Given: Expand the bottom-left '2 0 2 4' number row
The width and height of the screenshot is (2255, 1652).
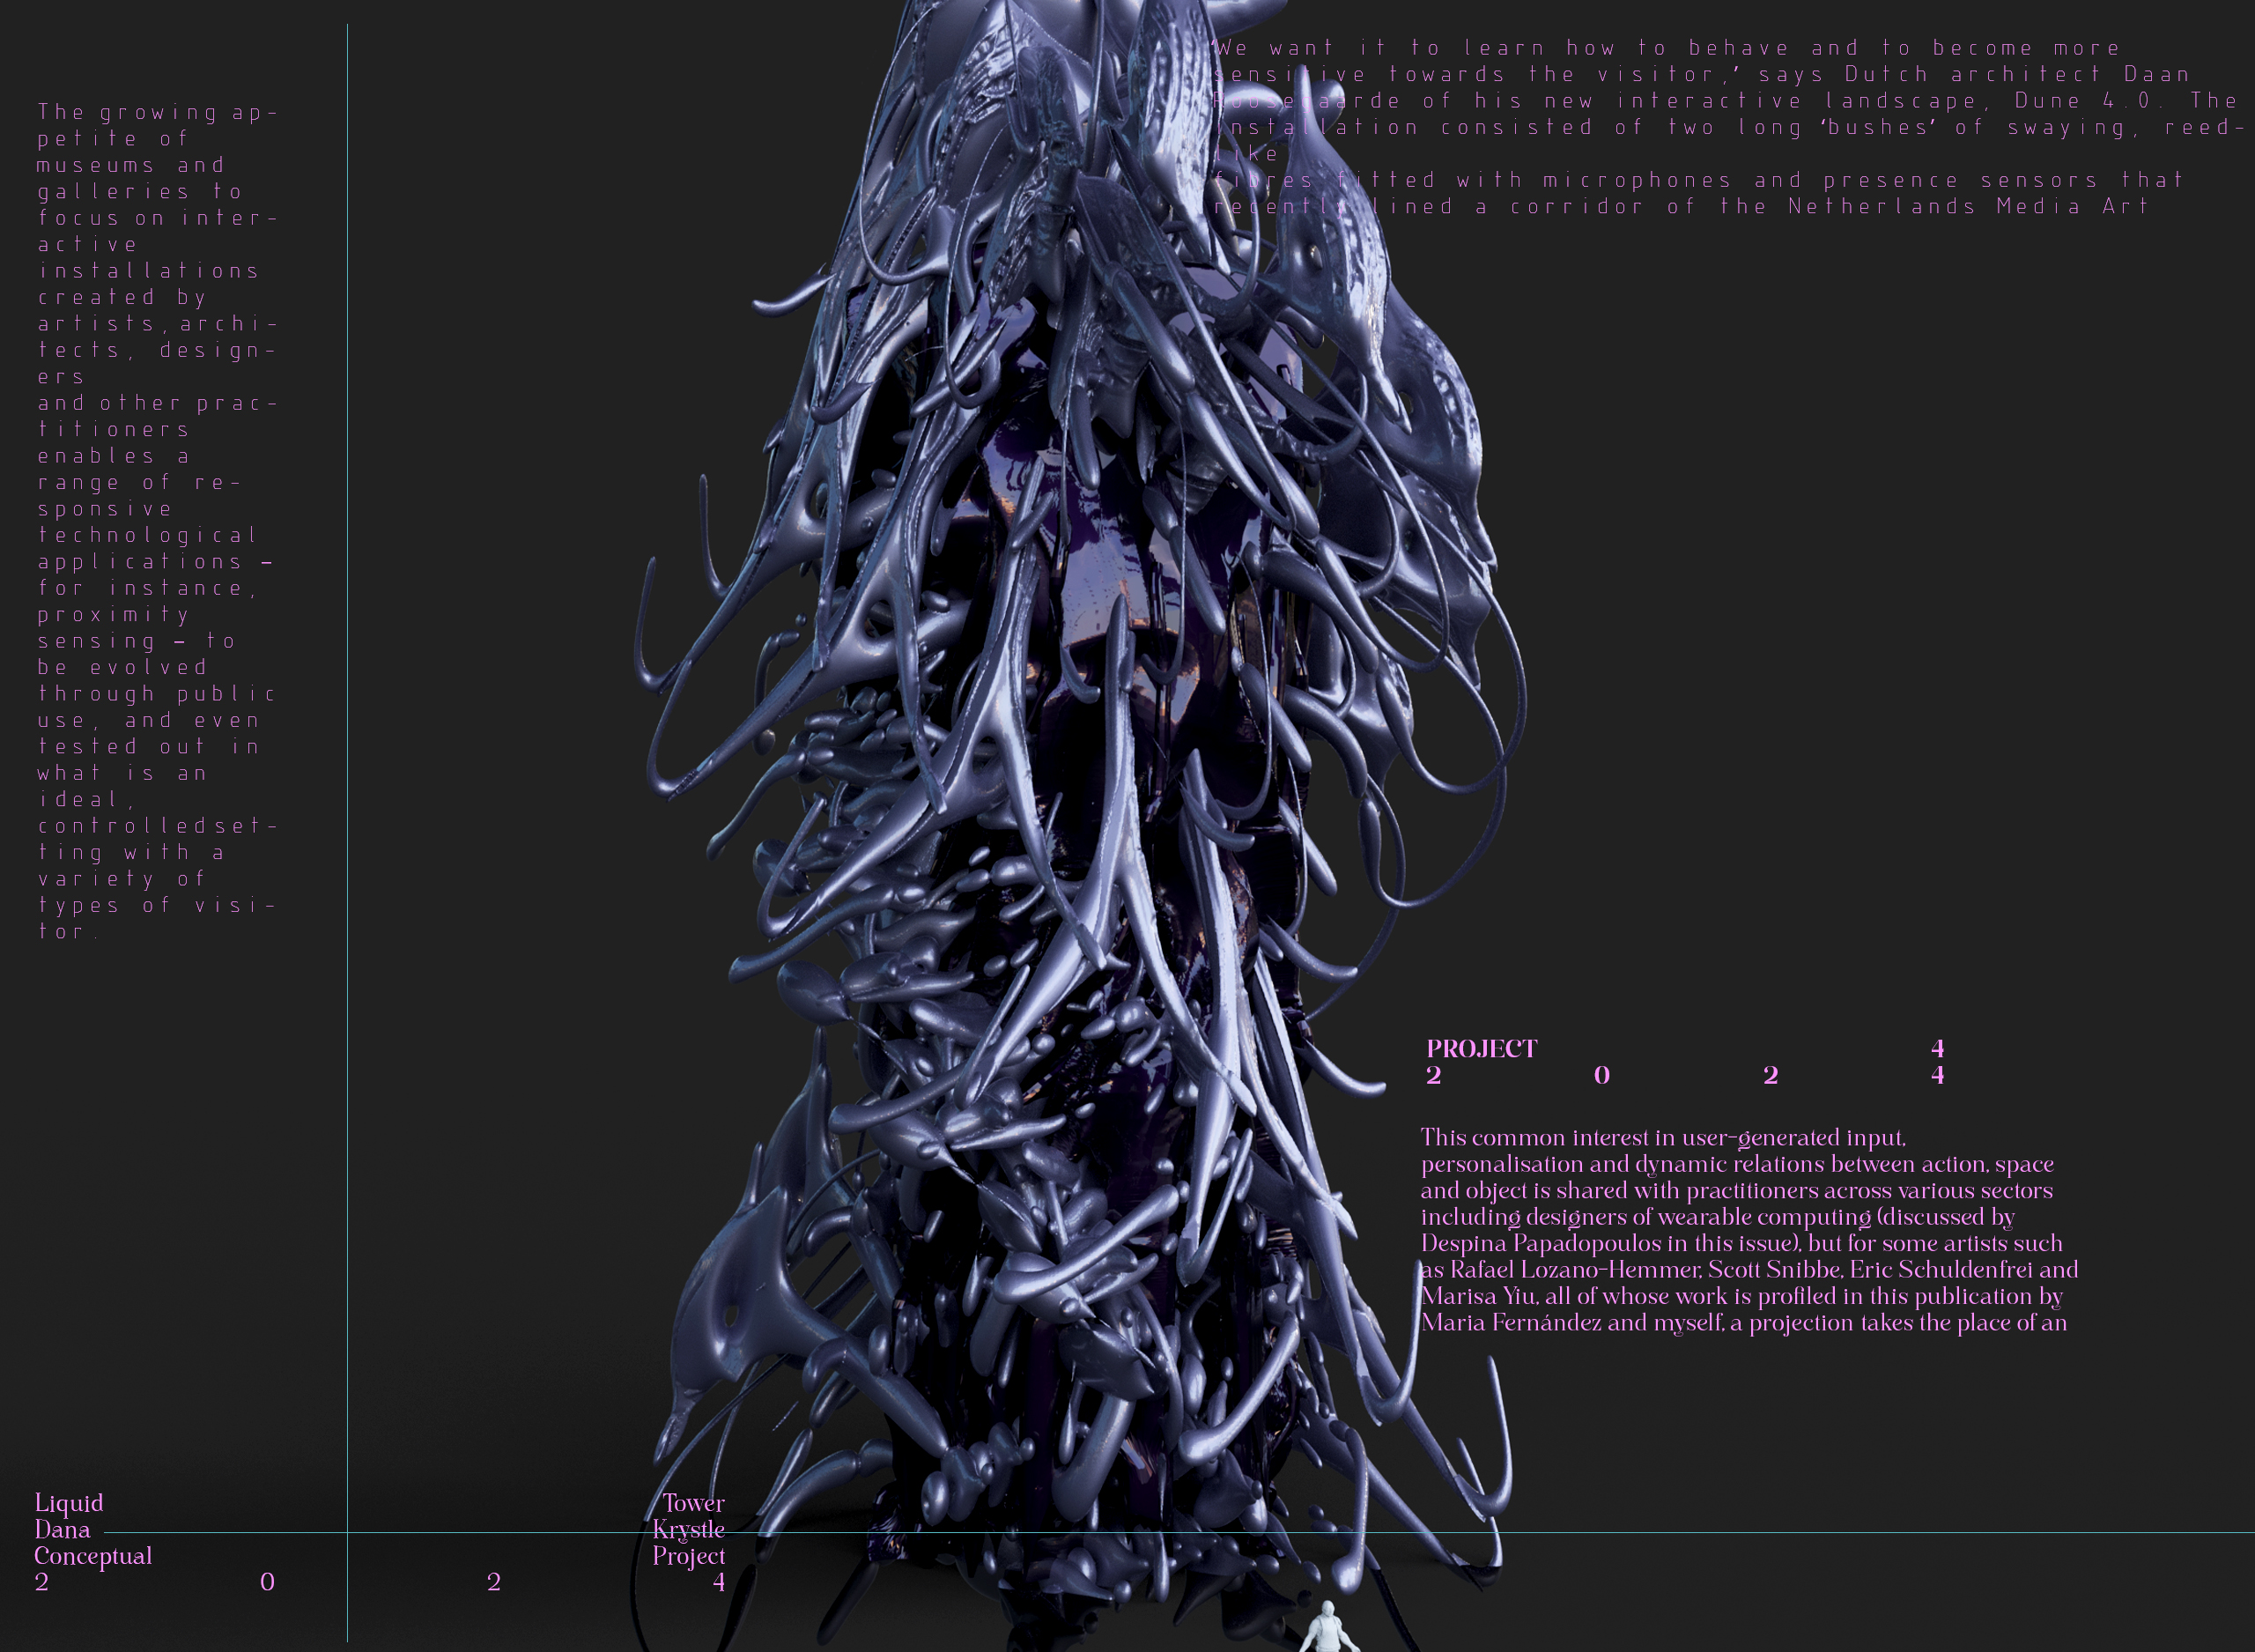Looking at the screenshot, I should (380, 1584).
